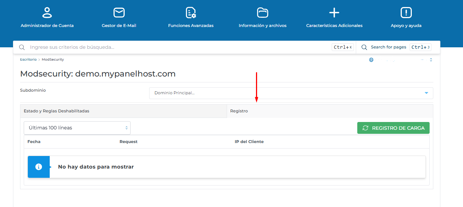Expand the Subdominio Dominio Principal dropdown
Image resolution: width=463 pixels, height=207 pixels.
(291, 93)
